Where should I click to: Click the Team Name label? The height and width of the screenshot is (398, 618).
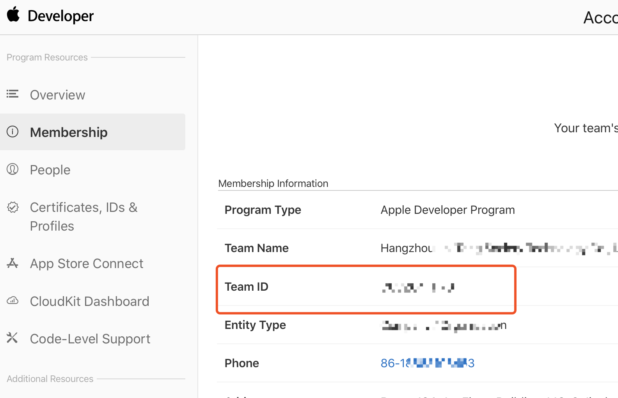[257, 248]
